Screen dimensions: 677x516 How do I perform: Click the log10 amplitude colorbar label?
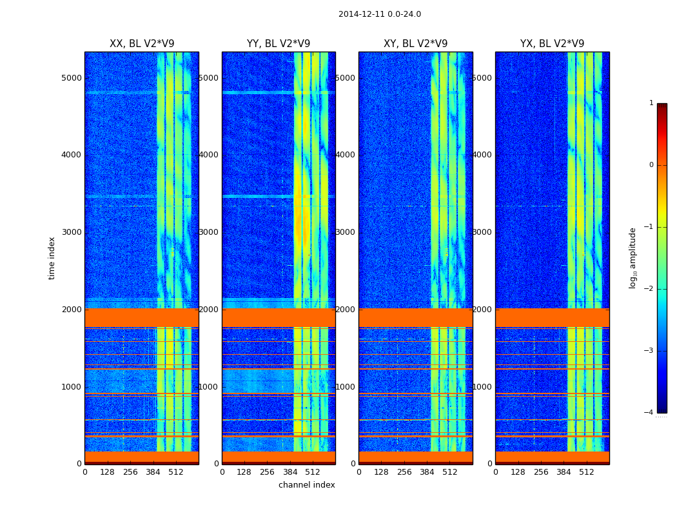tap(633, 258)
